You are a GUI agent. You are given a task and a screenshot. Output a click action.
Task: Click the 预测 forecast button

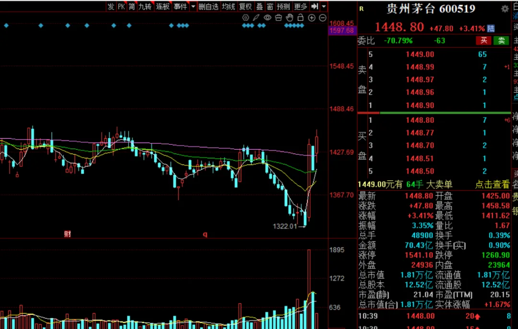click(x=283, y=6)
